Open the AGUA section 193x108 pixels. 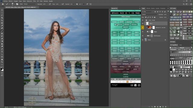pos(126,74)
